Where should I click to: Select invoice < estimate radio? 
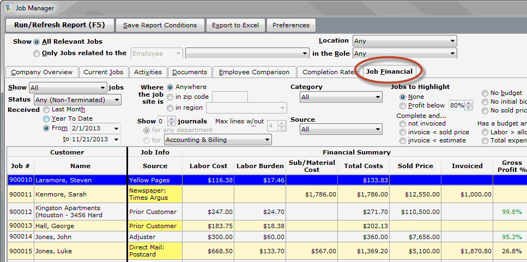coord(403,141)
